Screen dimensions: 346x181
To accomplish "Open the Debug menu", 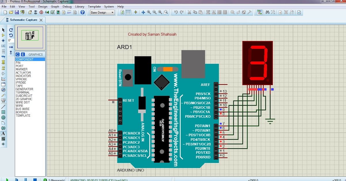I will tap(67, 6).
